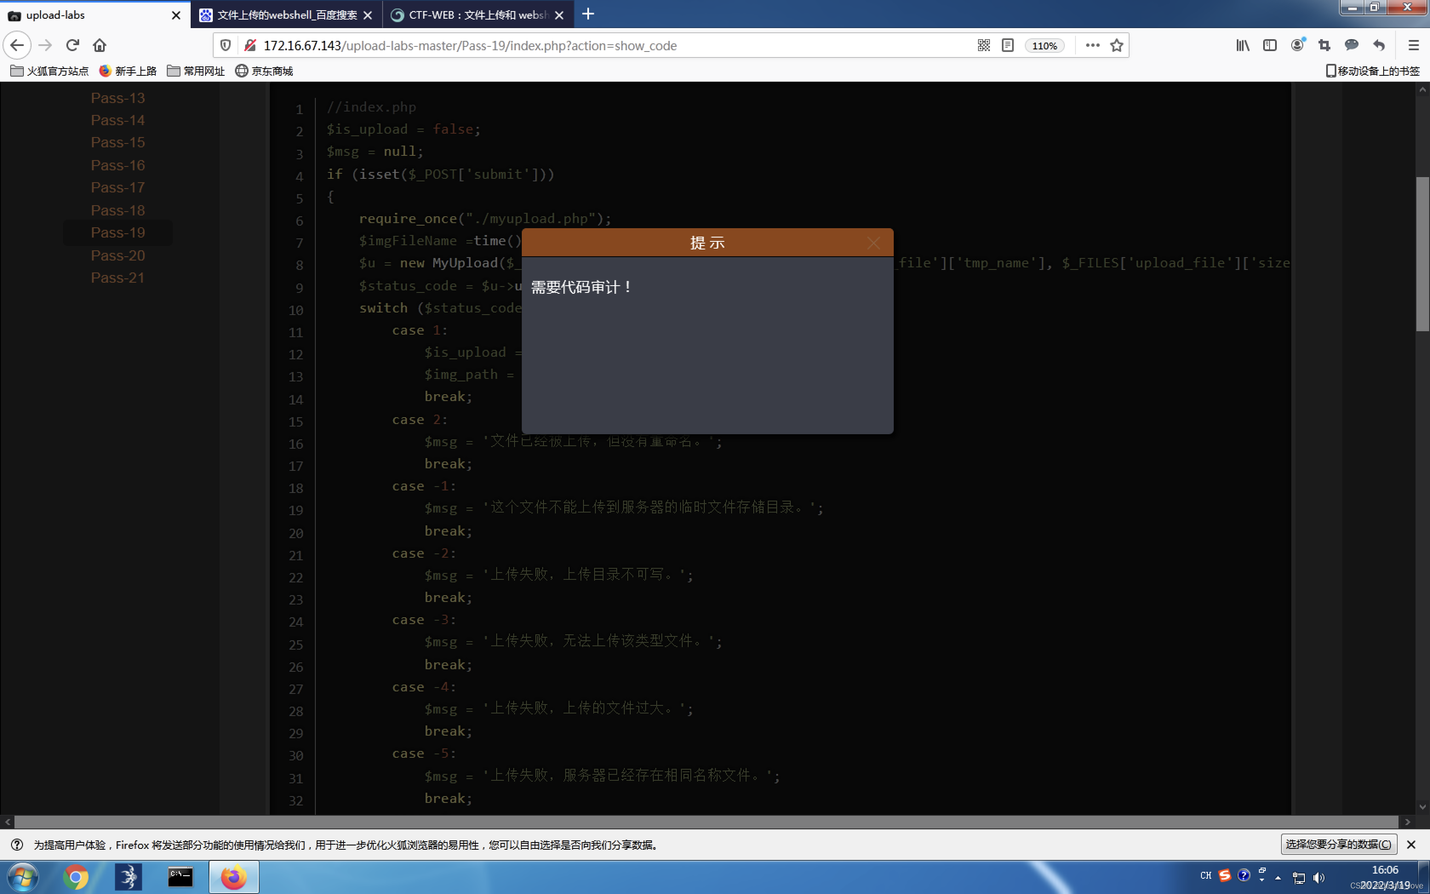Select Pass-20 in the sidebar

click(117, 255)
